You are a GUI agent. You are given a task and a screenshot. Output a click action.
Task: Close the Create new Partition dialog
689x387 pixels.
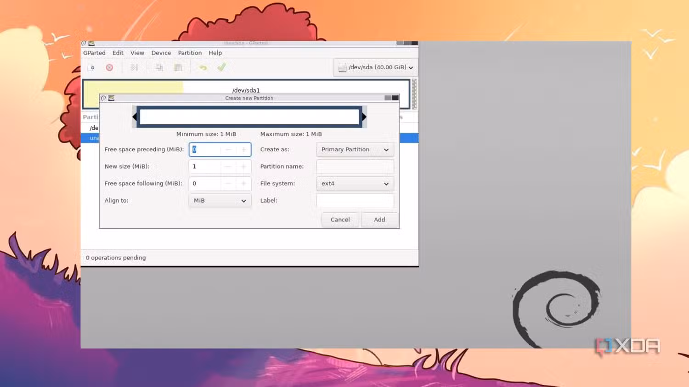click(395, 98)
